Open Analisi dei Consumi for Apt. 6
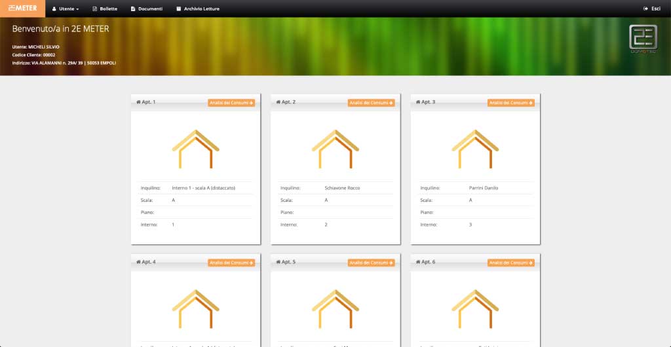Image resolution: width=671 pixels, height=347 pixels. tap(511, 263)
